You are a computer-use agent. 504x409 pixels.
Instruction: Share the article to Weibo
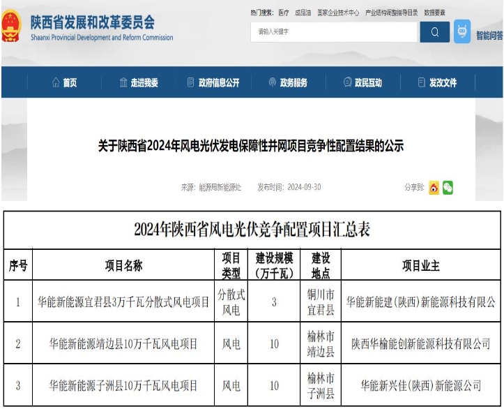(434, 187)
